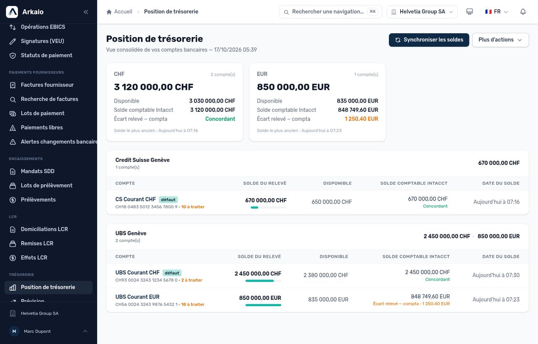Click the Arkaio logo icon
Image resolution: width=538 pixels, height=344 pixels.
point(12,12)
